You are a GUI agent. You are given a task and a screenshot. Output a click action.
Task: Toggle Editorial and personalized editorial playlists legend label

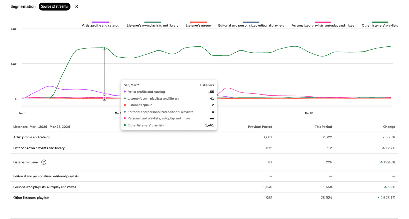point(251,26)
